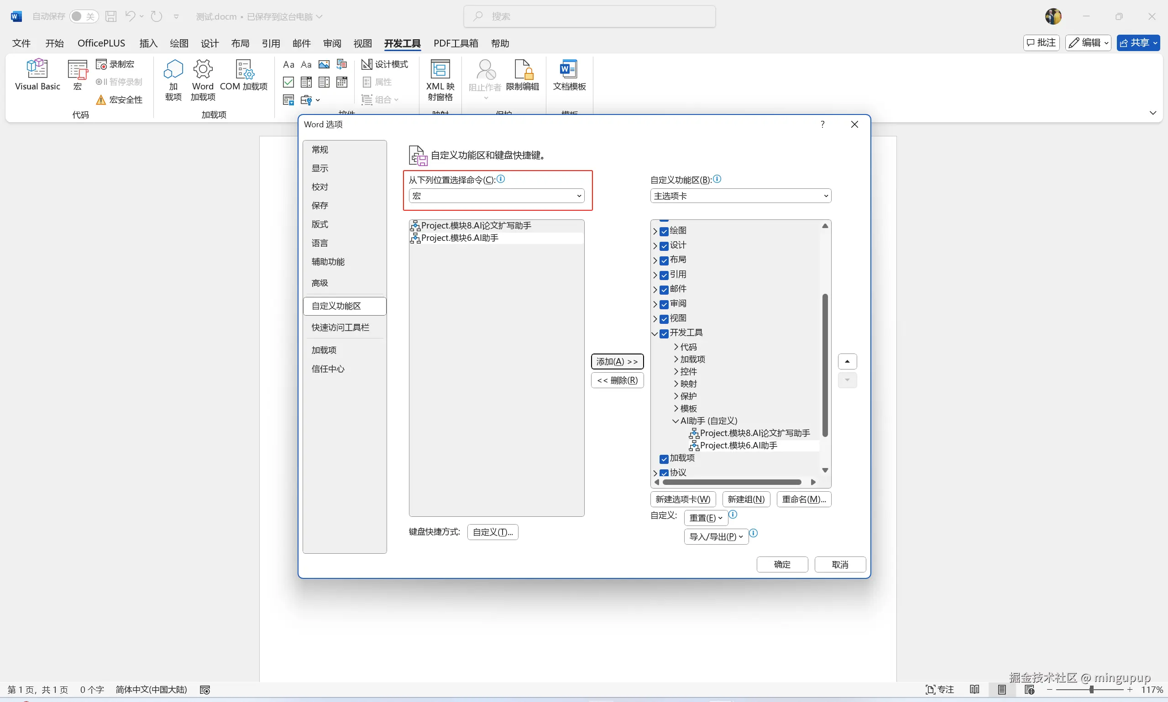
Task: Open macro security (宏安全性) settings
Action: 119,100
